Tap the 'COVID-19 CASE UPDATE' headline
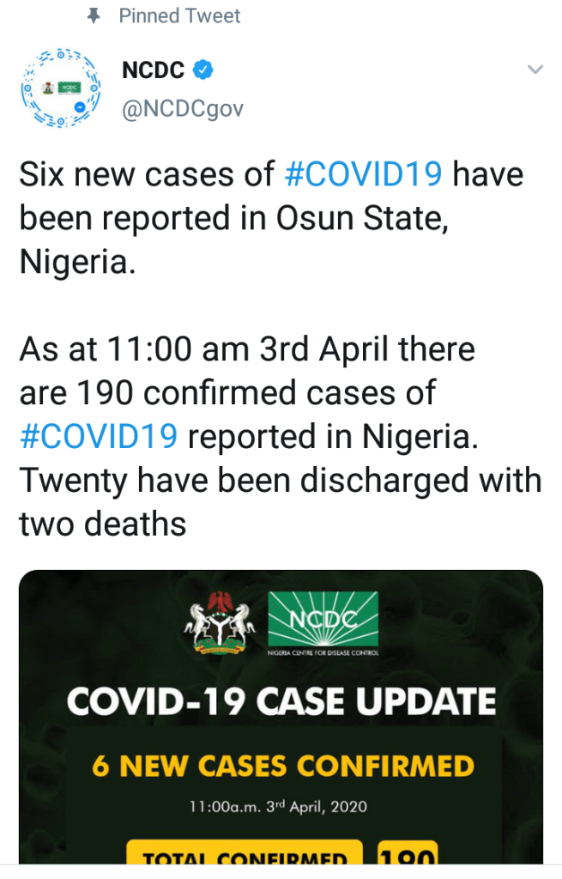 281,701
